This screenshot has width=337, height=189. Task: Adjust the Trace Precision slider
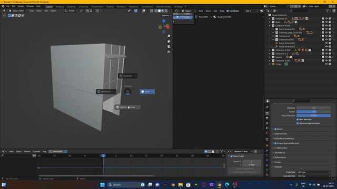click(x=314, y=115)
